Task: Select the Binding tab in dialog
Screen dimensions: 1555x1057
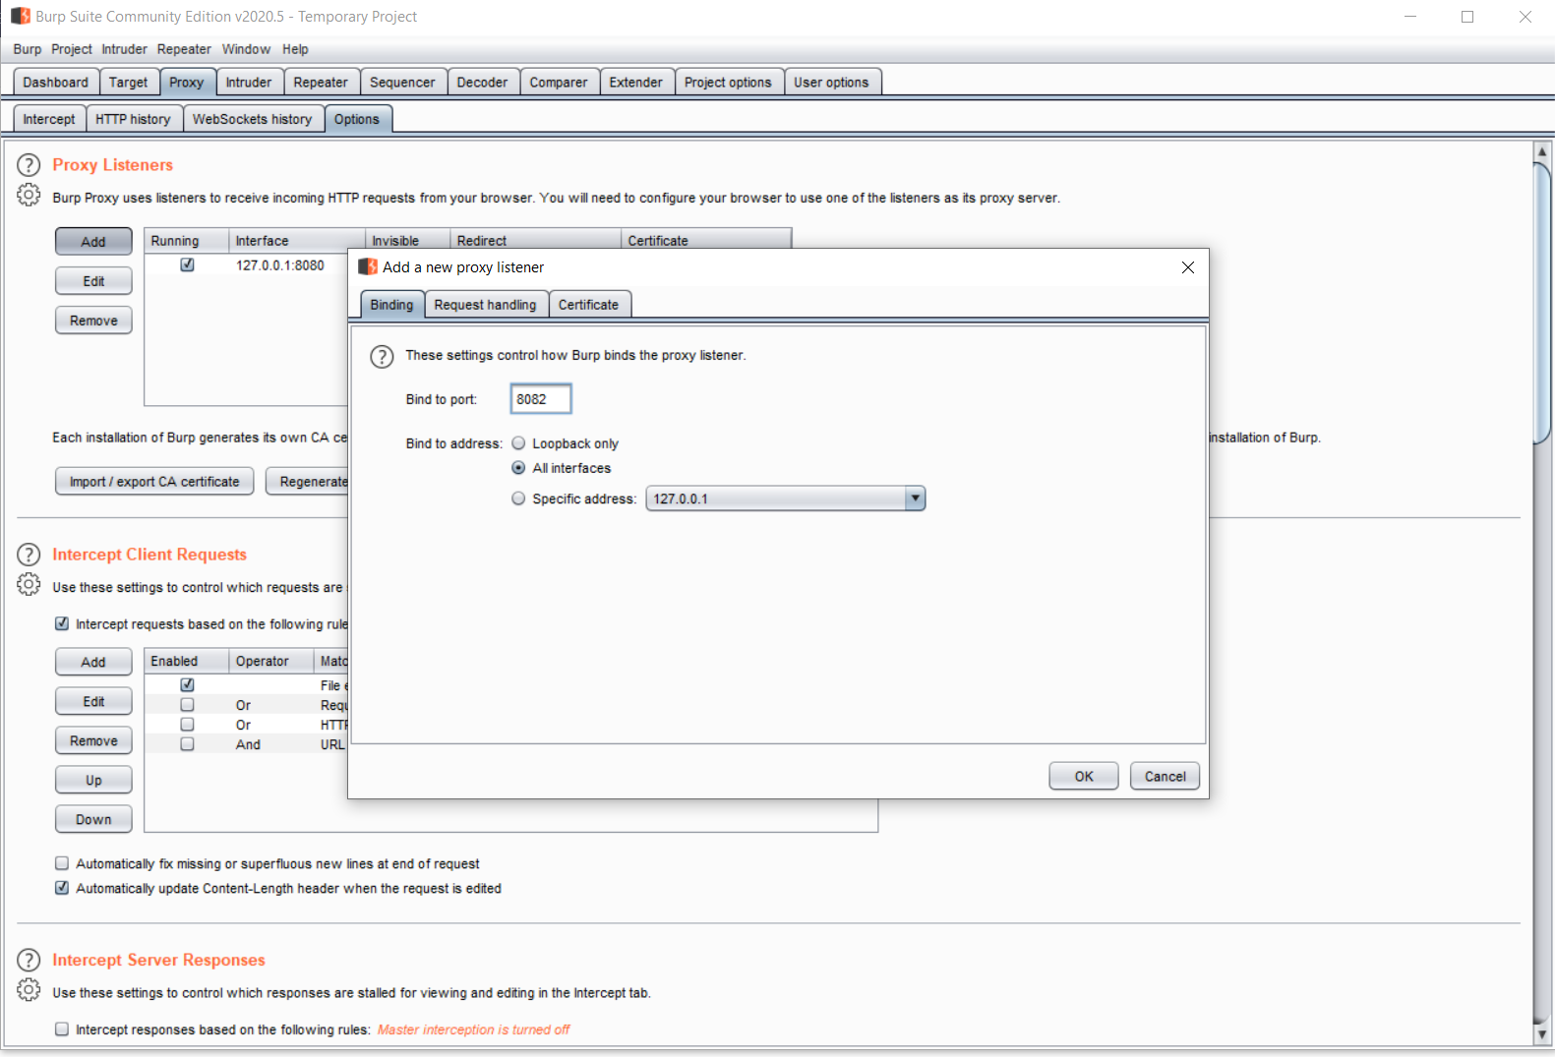Action: point(391,305)
